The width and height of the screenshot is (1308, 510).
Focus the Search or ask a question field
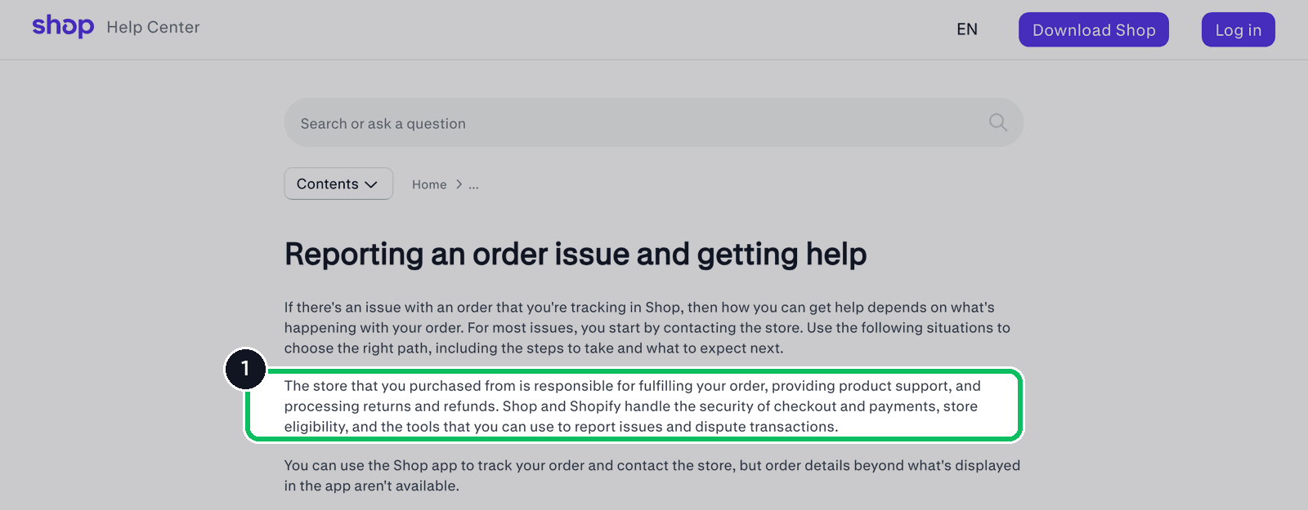pyautogui.click(x=654, y=122)
